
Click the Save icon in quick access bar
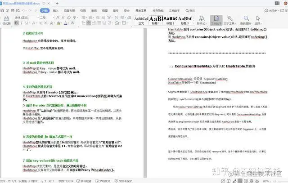coord(2,10)
